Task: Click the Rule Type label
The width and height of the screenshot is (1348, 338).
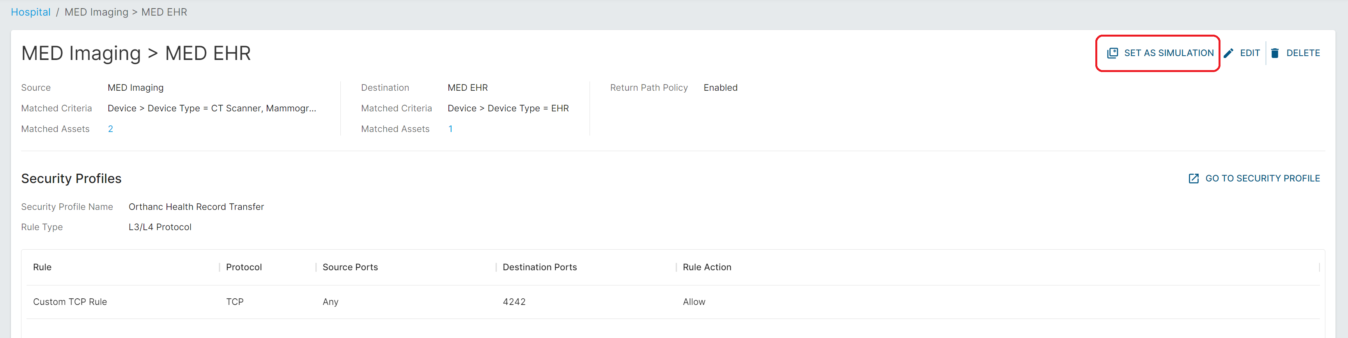Action: tap(42, 227)
